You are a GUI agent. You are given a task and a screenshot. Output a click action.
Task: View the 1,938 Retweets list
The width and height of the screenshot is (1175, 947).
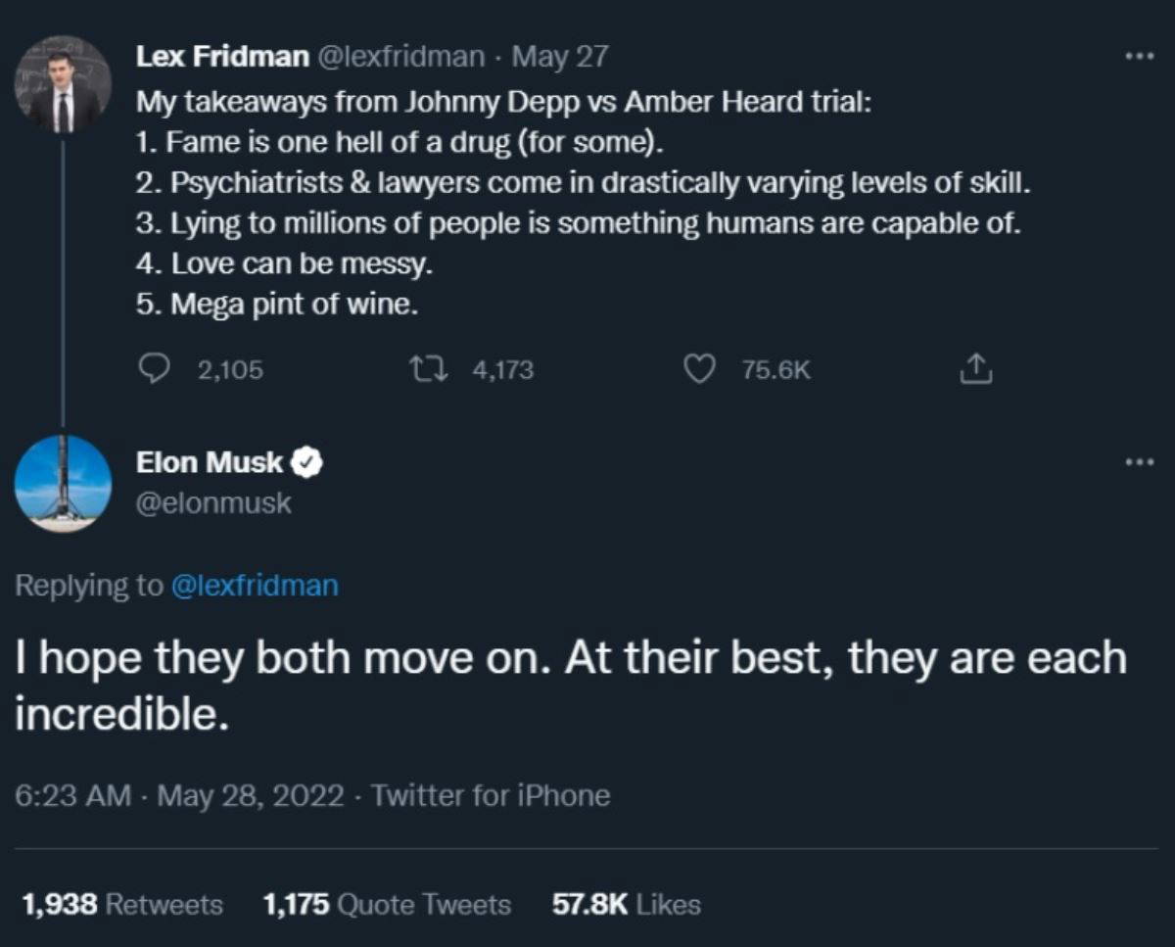coord(120,904)
